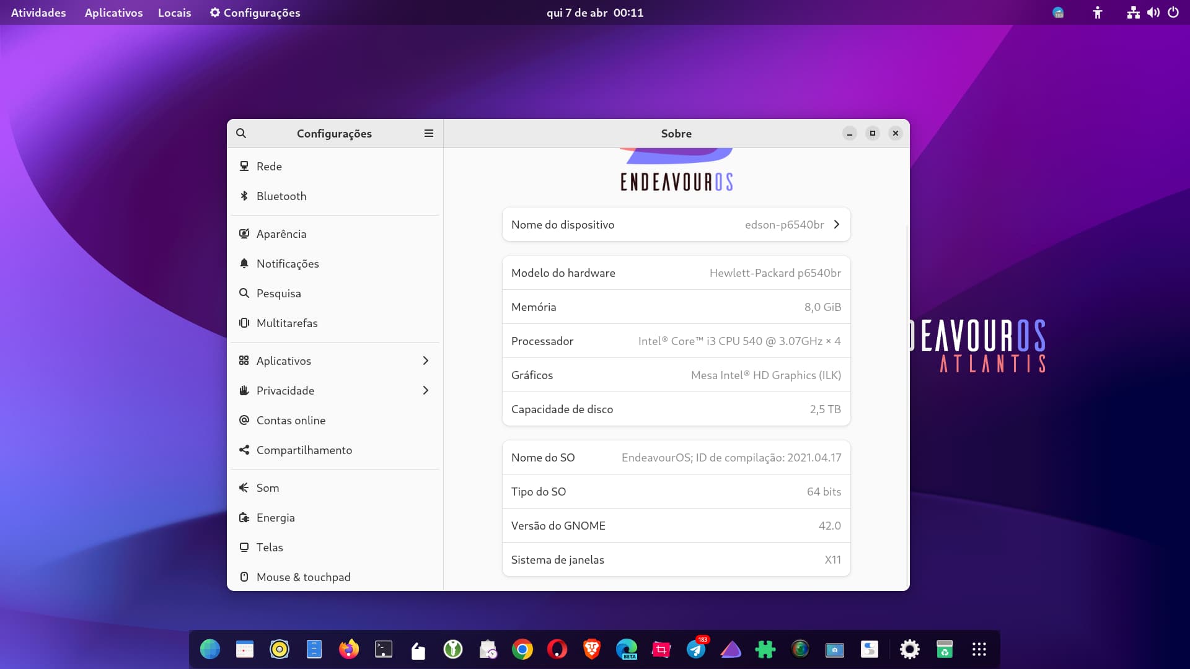Launch Opera from the dock

tap(557, 649)
